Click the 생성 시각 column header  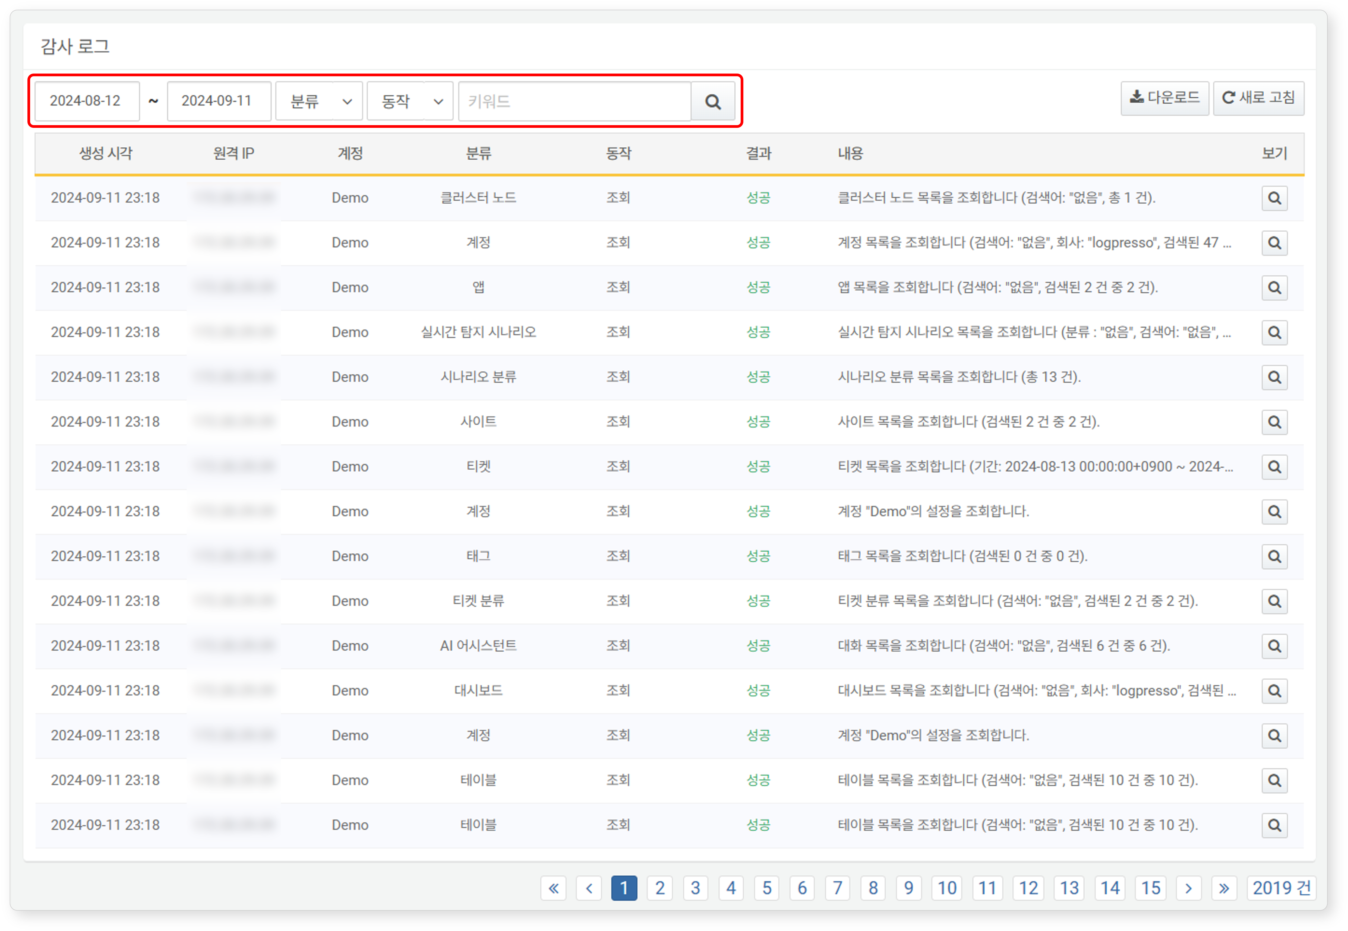106,153
